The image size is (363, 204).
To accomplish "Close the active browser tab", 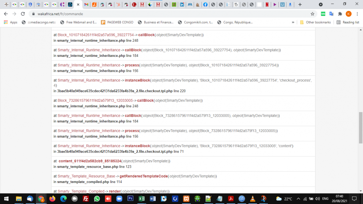I will point(78,4).
